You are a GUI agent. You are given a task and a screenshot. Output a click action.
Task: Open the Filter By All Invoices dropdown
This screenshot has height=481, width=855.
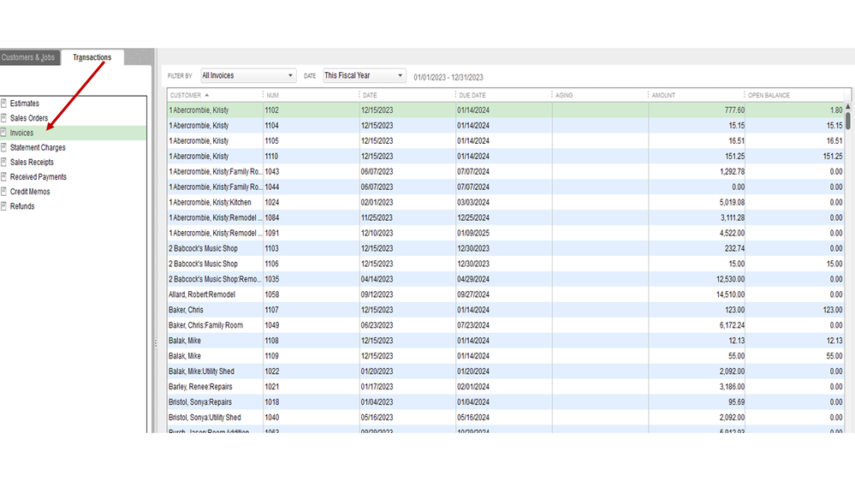click(x=248, y=75)
